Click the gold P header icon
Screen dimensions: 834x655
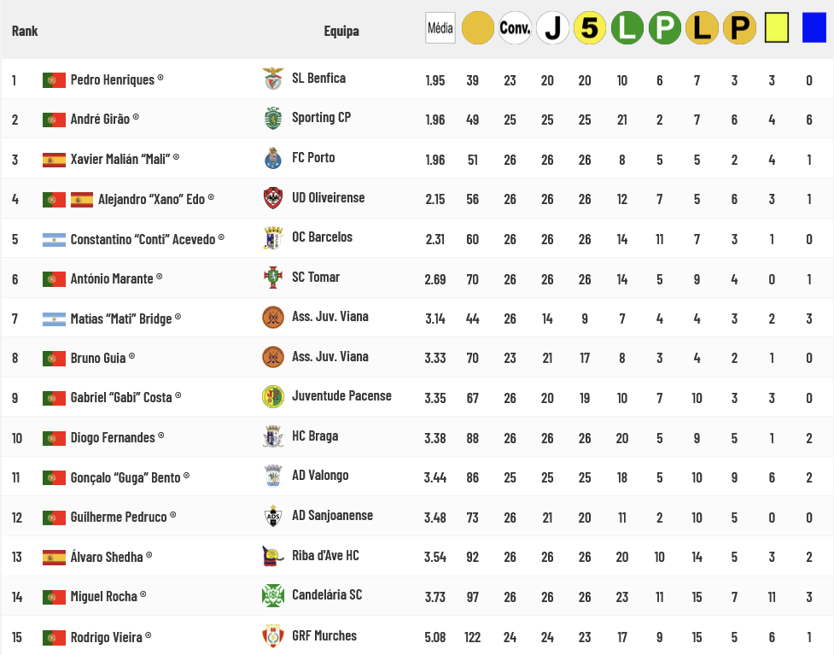(739, 27)
